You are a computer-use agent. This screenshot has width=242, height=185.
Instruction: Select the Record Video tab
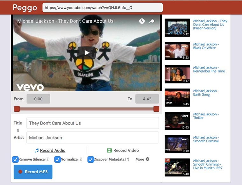click(123, 150)
